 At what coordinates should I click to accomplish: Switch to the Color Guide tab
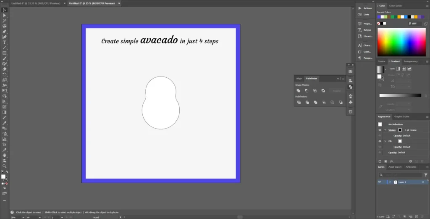(x=395, y=6)
